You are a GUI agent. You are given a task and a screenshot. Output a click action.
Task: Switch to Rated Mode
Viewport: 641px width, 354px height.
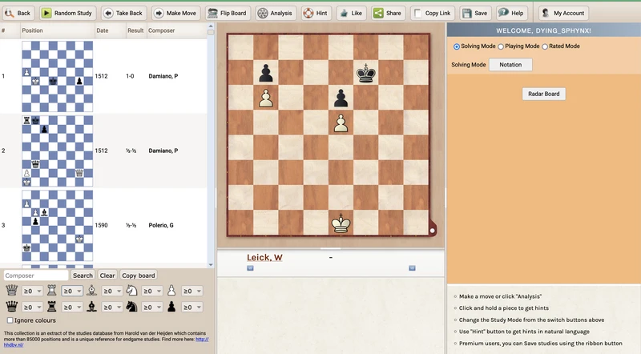546,46
